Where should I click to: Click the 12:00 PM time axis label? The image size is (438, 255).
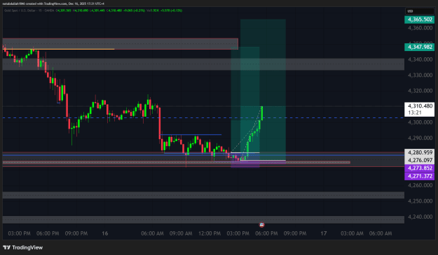pyautogui.click(x=210, y=233)
